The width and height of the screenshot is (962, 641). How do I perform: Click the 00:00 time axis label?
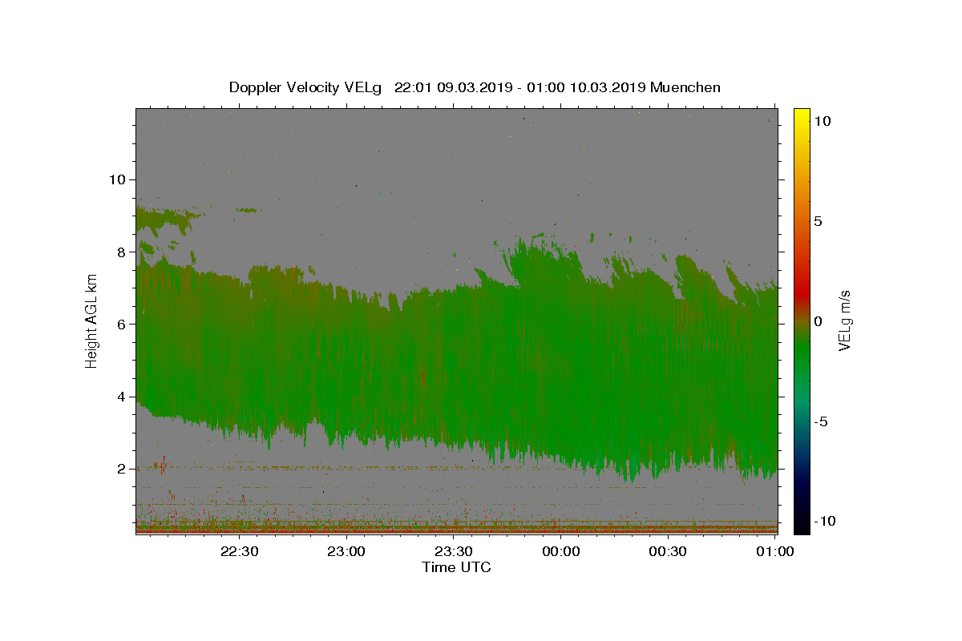tap(561, 551)
